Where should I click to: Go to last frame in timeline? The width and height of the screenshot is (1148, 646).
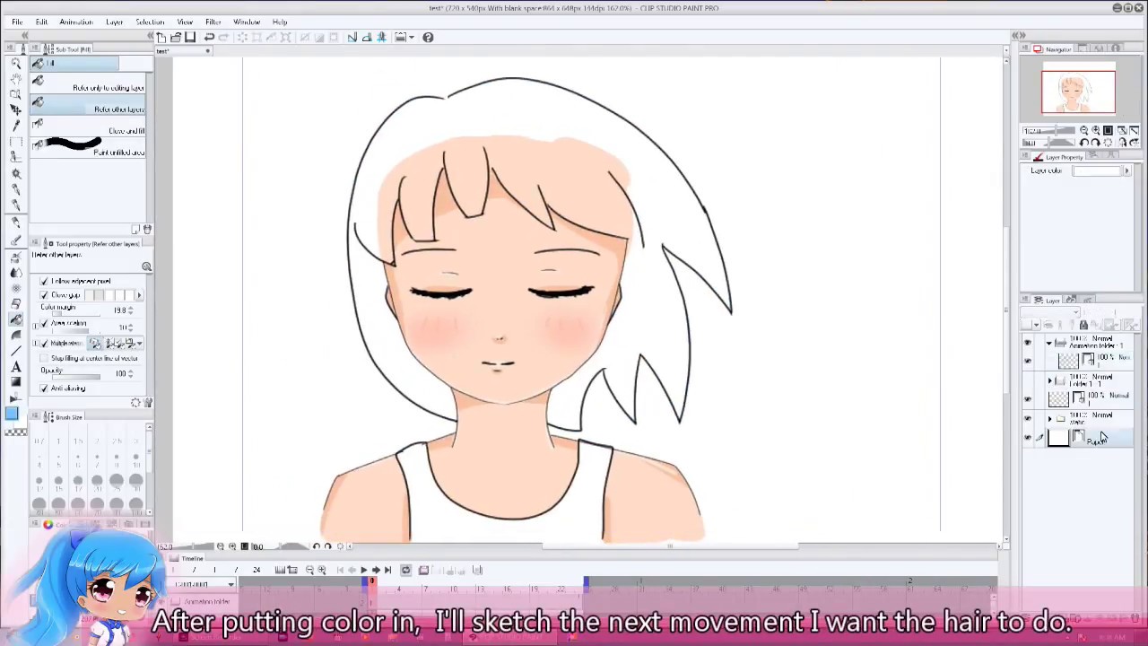tap(387, 570)
